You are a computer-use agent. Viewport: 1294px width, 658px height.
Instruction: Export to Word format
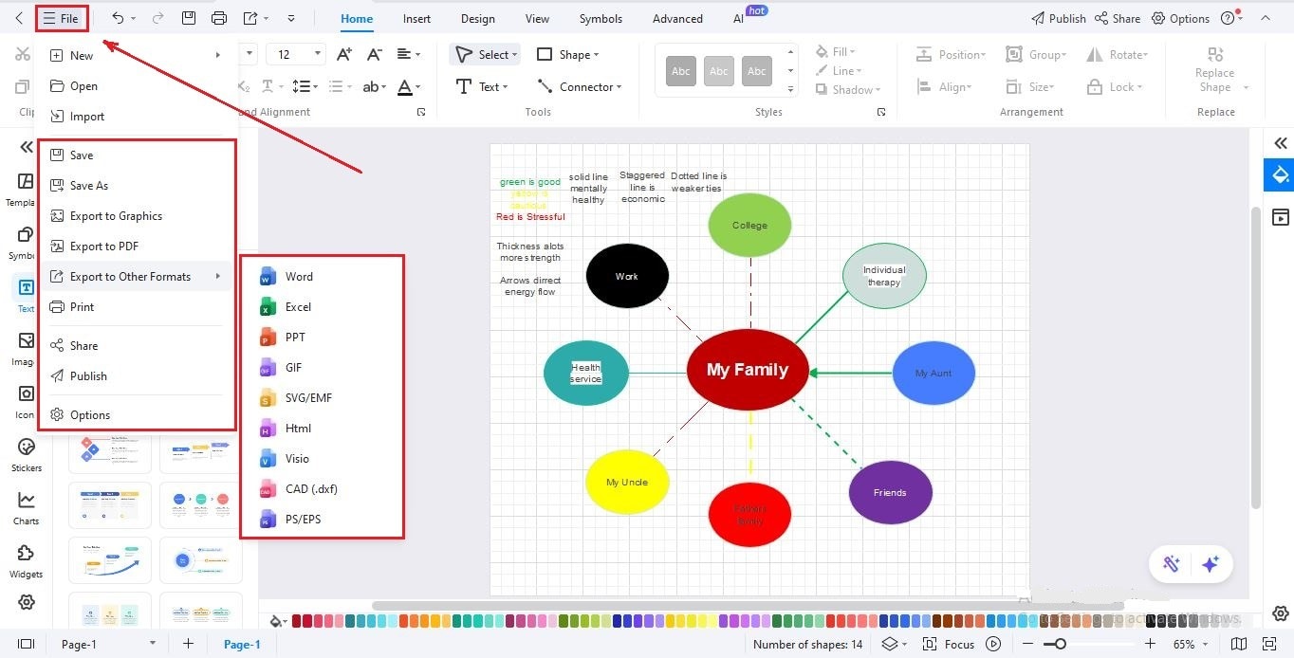pos(323,277)
